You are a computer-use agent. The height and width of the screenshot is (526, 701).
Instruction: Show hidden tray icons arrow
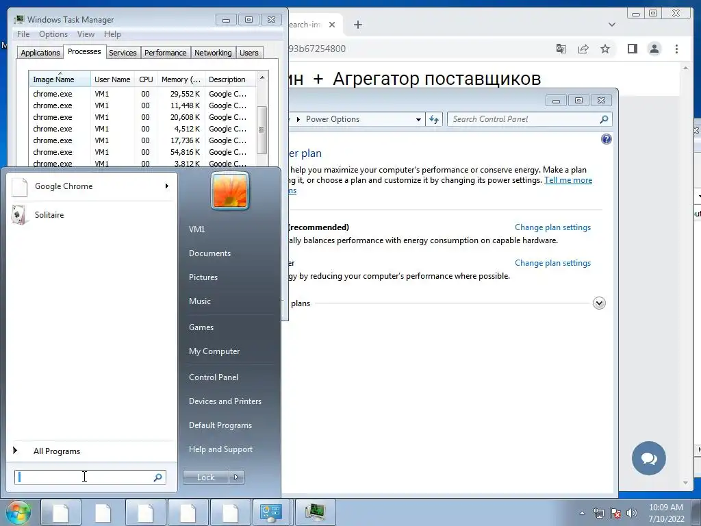[x=582, y=513]
